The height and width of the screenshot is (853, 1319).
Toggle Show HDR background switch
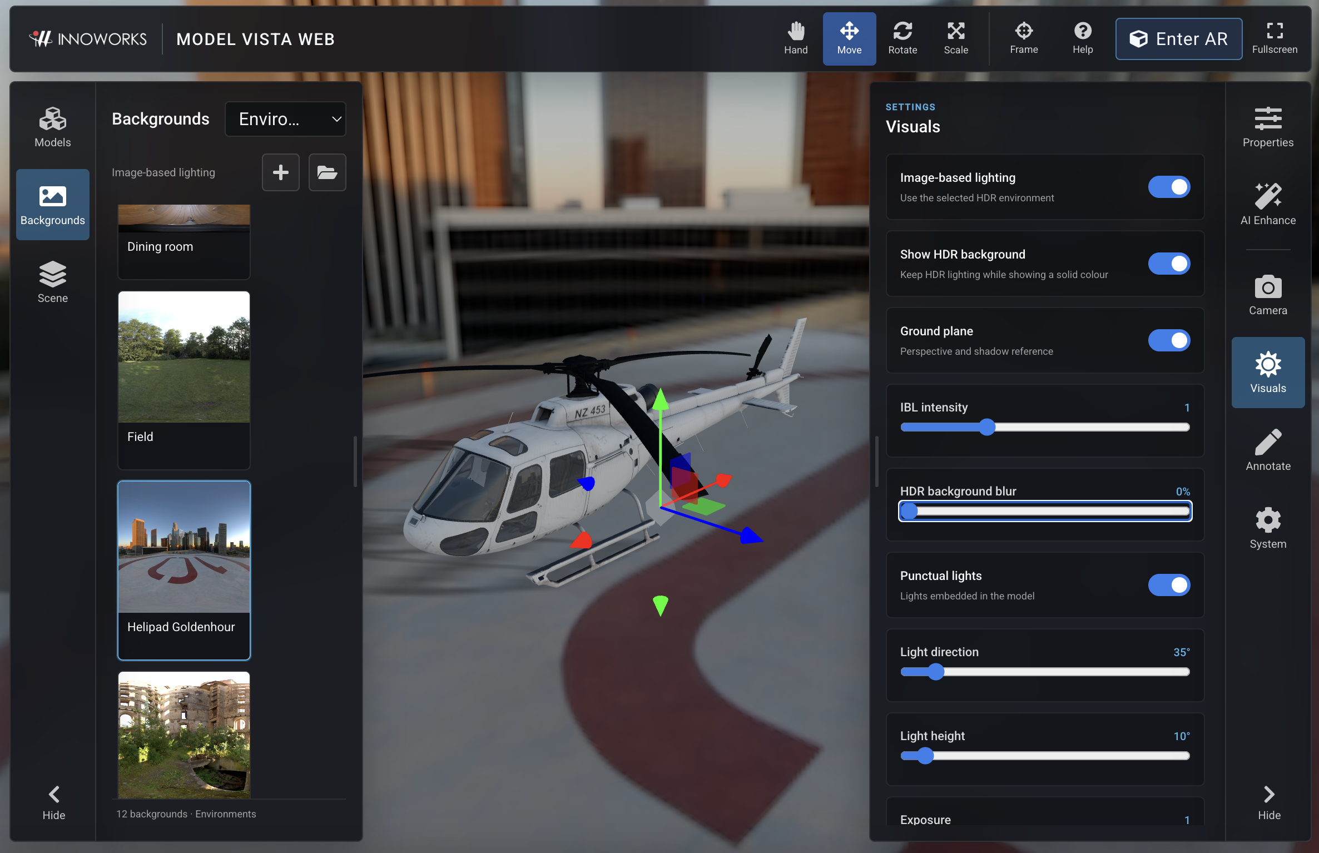1169,264
